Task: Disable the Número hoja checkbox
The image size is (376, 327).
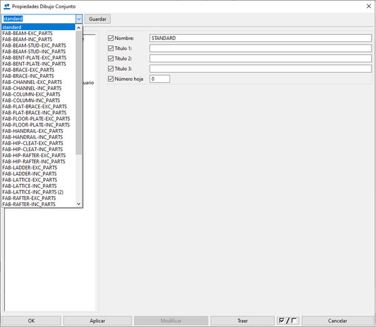Action: click(111, 79)
